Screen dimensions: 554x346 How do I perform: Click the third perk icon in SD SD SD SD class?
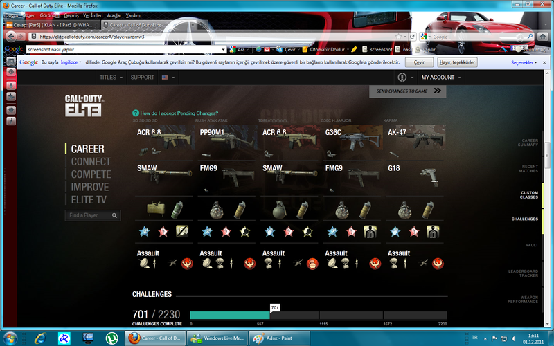tap(182, 231)
